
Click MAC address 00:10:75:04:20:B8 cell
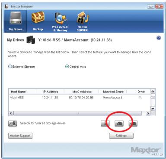81,98
